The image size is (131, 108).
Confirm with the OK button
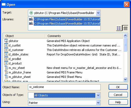pos(118,87)
